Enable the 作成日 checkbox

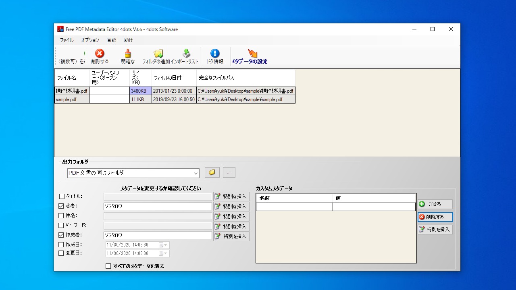[61, 244]
